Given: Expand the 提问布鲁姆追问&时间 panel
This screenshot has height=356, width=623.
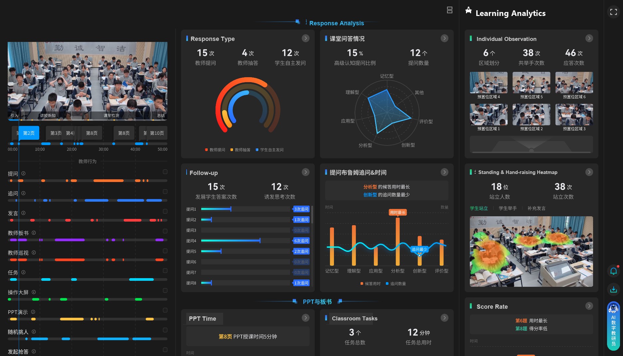Looking at the screenshot, I should tap(444, 172).
